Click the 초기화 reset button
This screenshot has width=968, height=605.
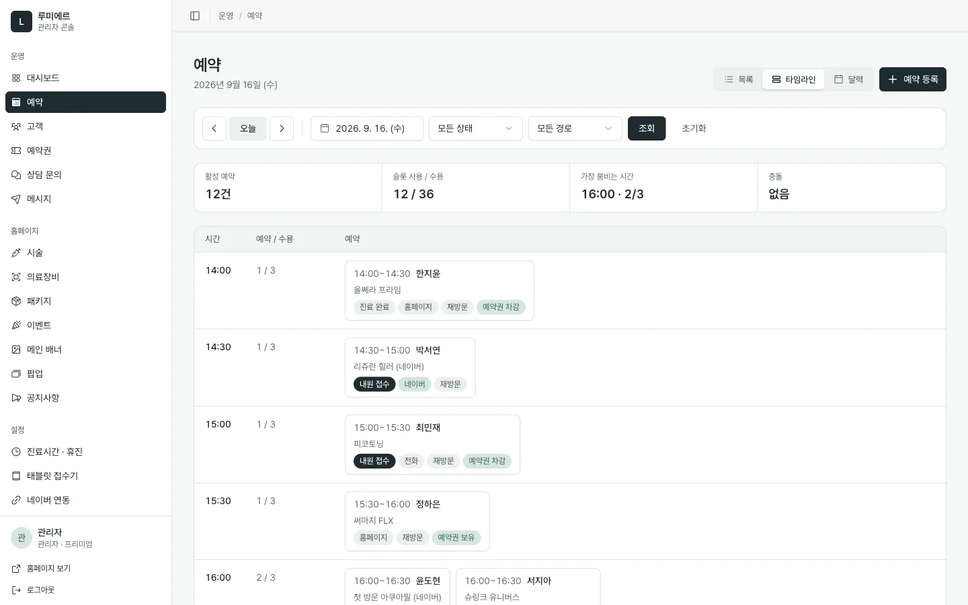coord(694,128)
